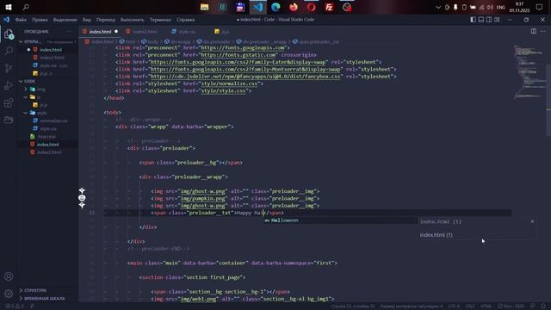Open the Терминал menu
This screenshot has width=551, height=310.
(160, 20)
